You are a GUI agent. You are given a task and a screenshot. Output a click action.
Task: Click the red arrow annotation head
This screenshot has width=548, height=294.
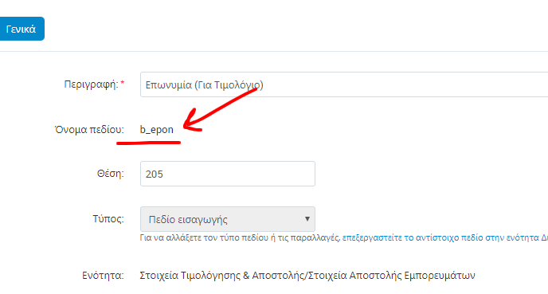191,121
